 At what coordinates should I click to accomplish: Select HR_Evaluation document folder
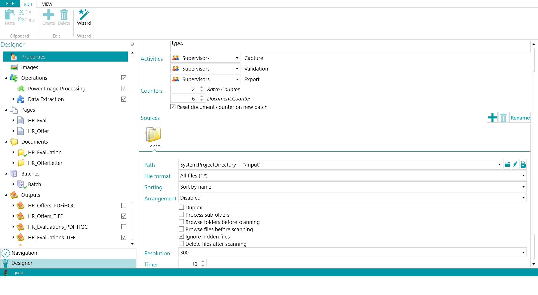(x=45, y=152)
